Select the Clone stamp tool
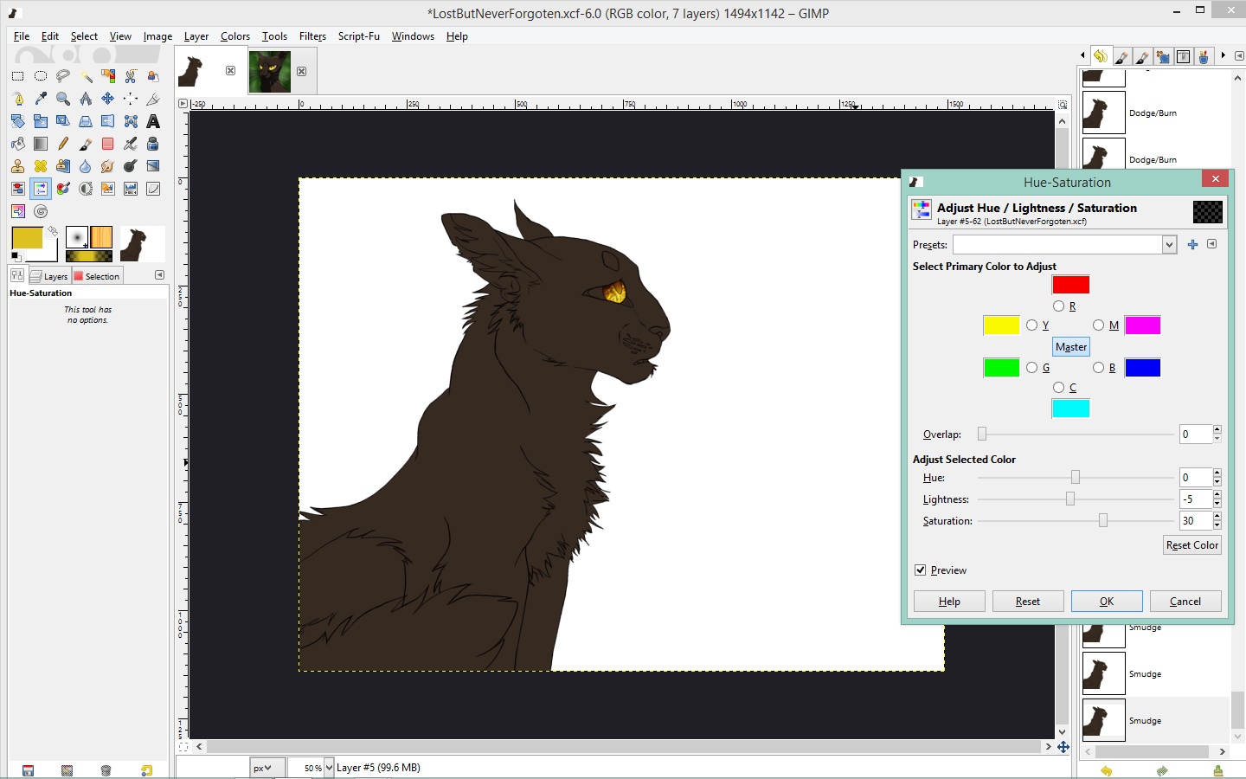1246x779 pixels. tap(18, 166)
